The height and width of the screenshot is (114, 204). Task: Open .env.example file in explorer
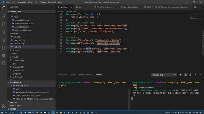(18, 67)
